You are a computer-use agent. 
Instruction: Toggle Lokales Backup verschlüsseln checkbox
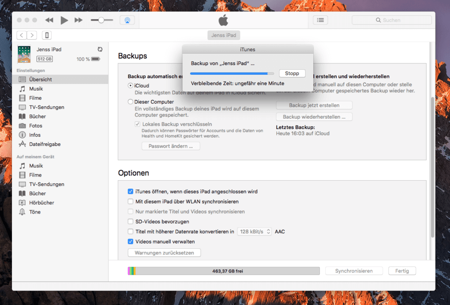click(138, 124)
